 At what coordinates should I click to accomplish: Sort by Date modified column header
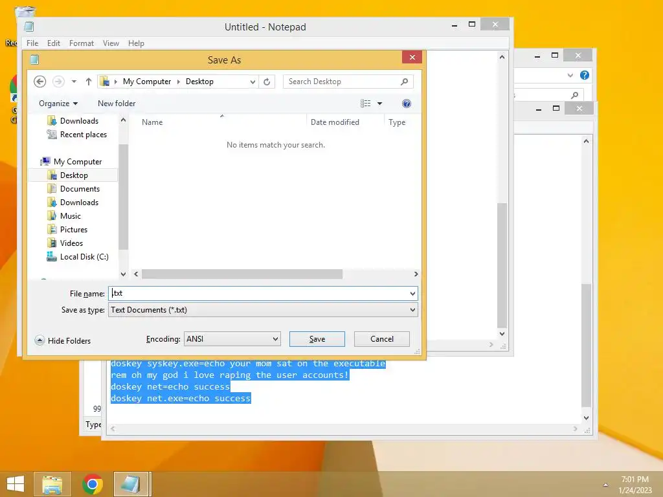(335, 122)
